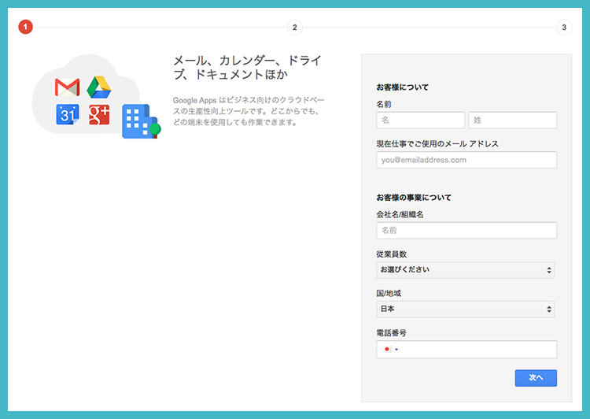Click the Japan flag country code selector
Image resolution: width=590 pixels, height=419 pixels.
[390, 349]
